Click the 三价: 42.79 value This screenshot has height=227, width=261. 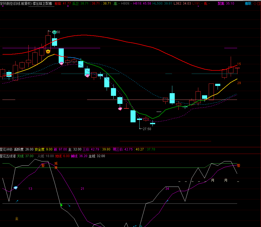(x=91, y=149)
